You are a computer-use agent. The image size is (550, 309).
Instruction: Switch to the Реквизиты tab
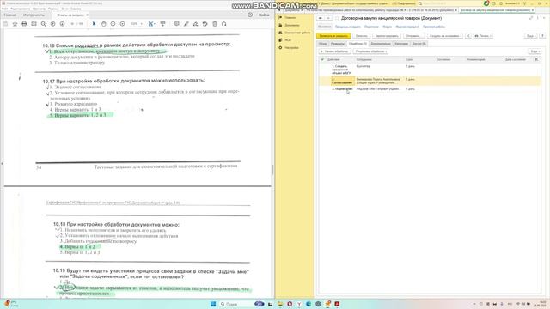pos(338,44)
